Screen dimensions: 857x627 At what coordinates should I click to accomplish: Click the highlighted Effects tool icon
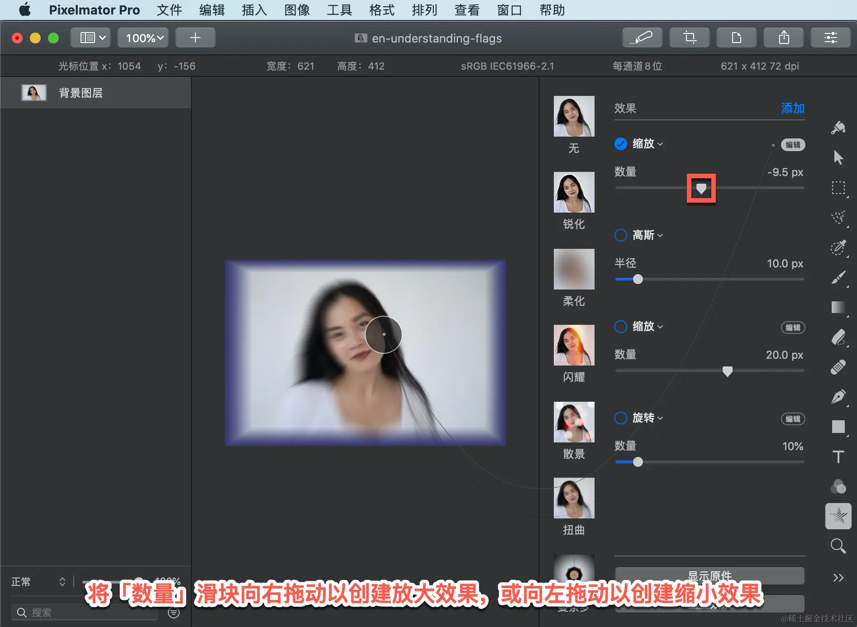click(x=838, y=516)
